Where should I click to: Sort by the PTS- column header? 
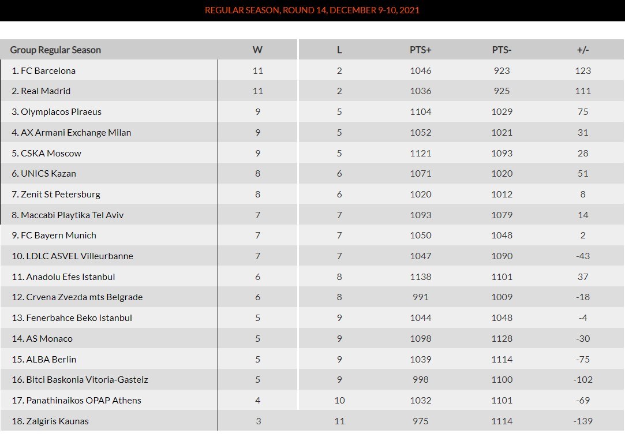(x=502, y=50)
